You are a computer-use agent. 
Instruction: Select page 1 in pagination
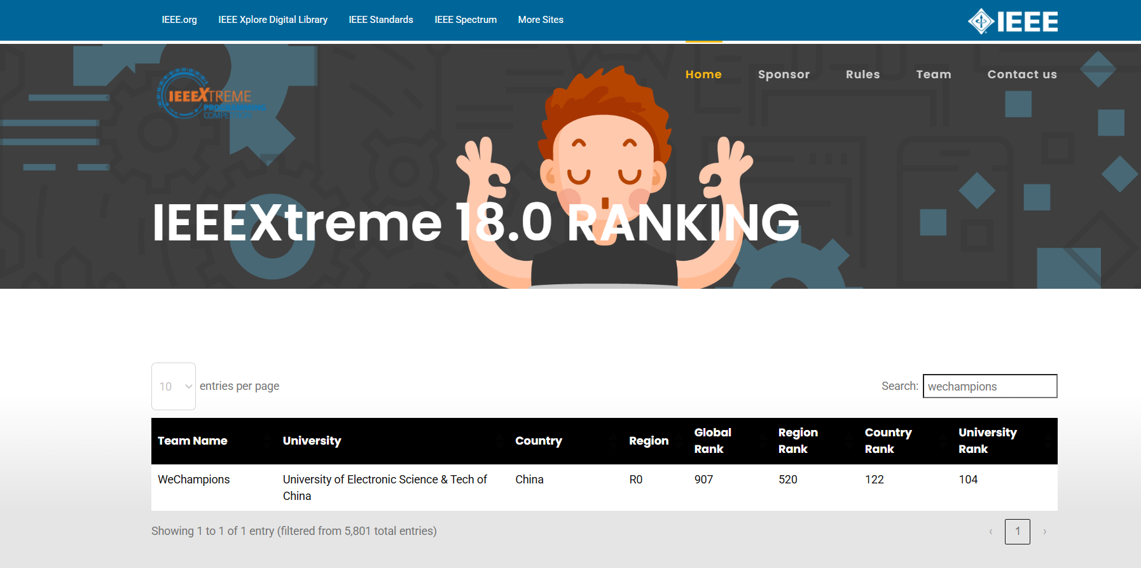[1018, 532]
